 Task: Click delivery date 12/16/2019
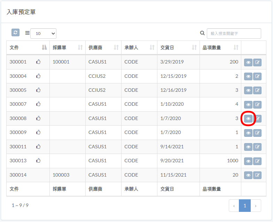[173, 90]
